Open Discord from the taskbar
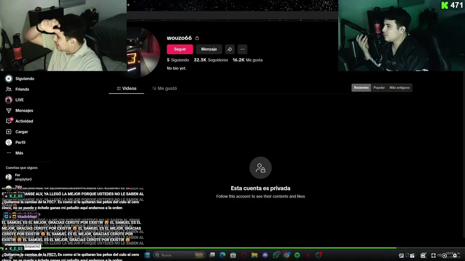The width and height of the screenshot is (465, 261). point(265,255)
